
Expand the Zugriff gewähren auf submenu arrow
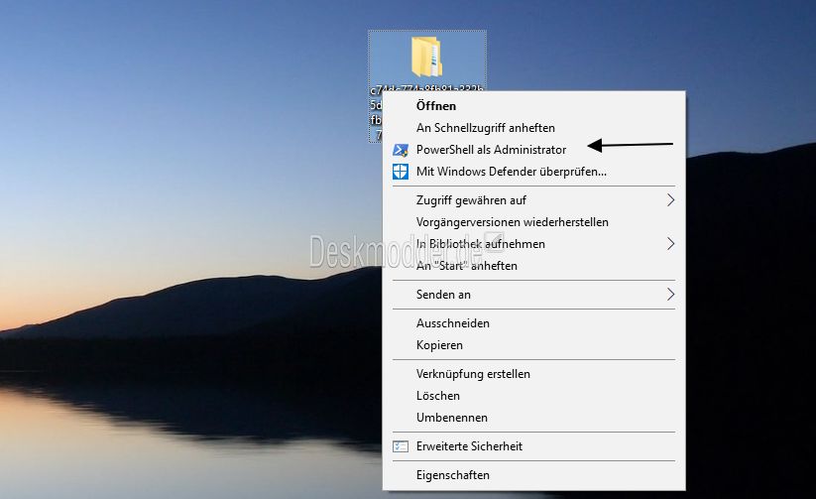click(x=671, y=200)
